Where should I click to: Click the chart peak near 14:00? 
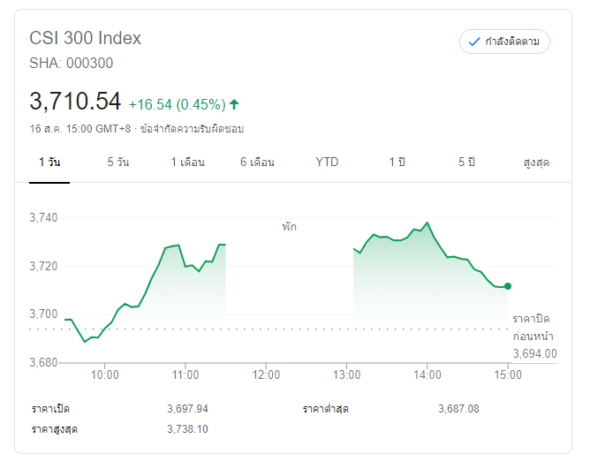[427, 223]
